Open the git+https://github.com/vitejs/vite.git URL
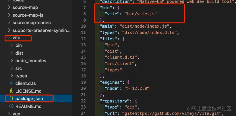 [x=172, y=113]
